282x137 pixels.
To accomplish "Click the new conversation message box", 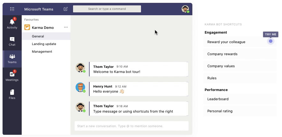I will (132, 126).
